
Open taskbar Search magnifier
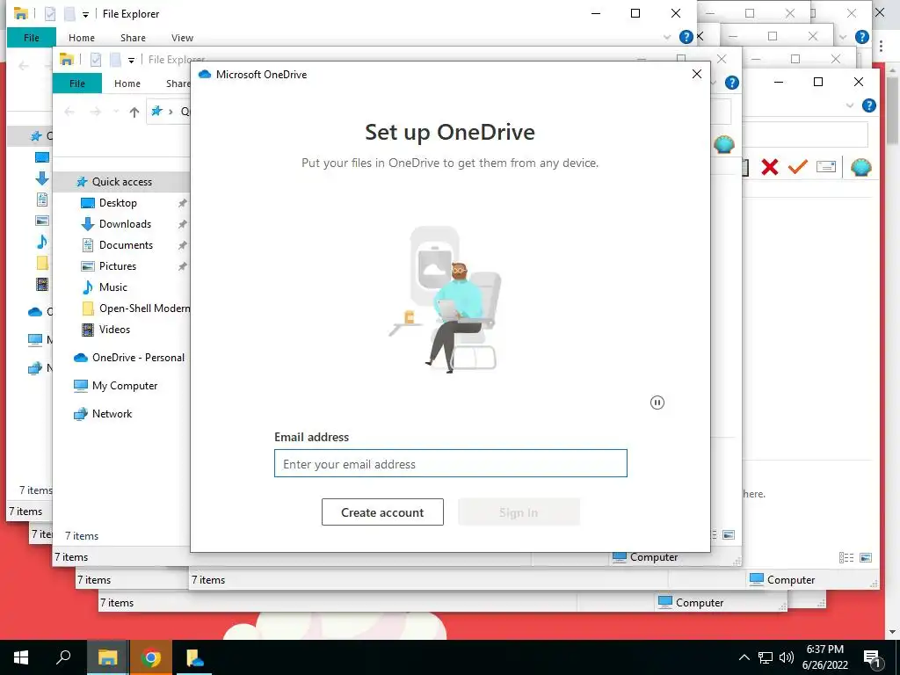tap(63, 657)
